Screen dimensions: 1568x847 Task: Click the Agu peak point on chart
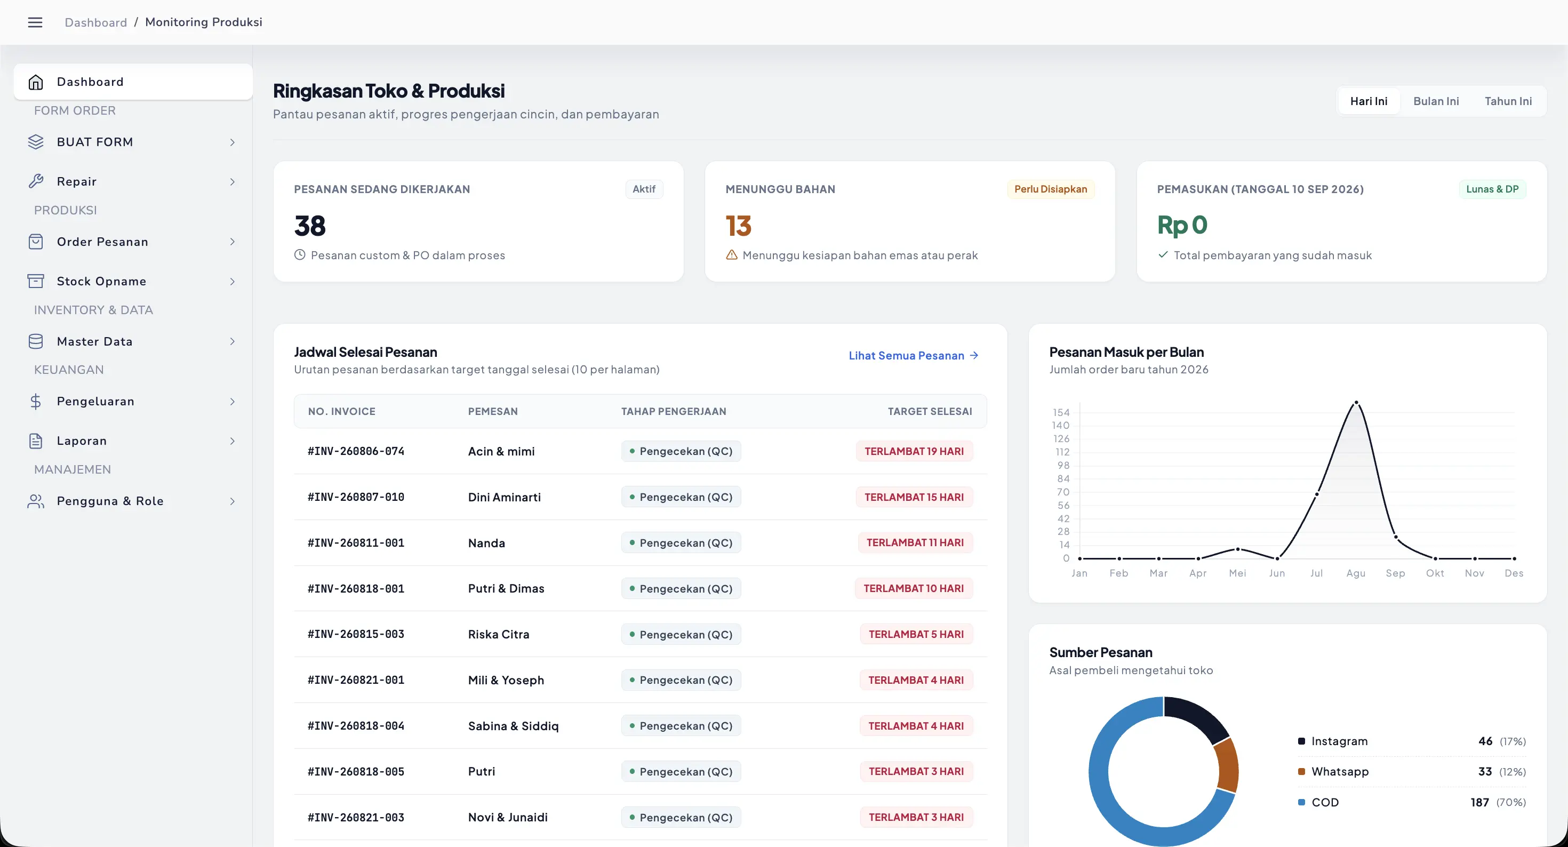pos(1356,403)
